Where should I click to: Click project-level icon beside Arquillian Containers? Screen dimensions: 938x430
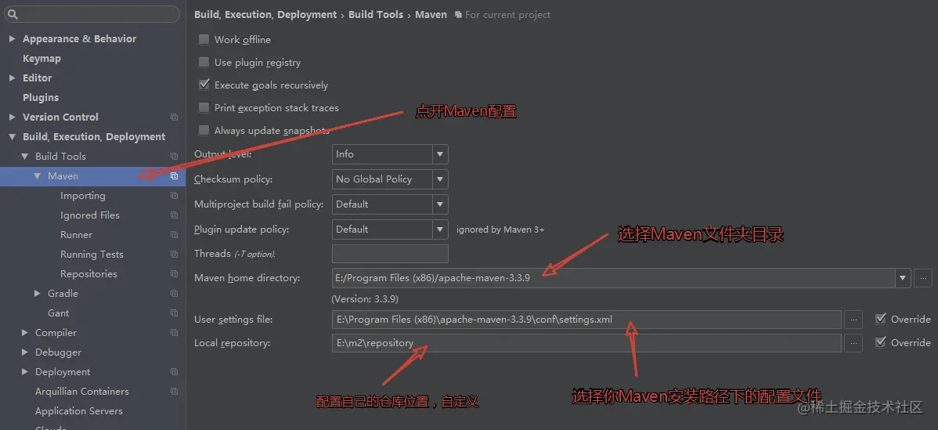[174, 392]
